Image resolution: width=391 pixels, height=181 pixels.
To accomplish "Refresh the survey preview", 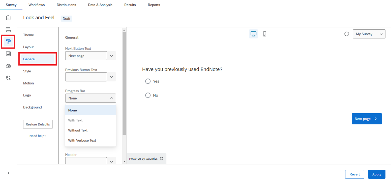I will [x=347, y=34].
